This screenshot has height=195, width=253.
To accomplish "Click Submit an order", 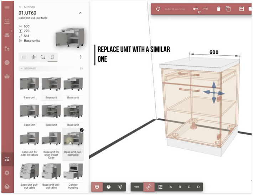I will (175, 9).
